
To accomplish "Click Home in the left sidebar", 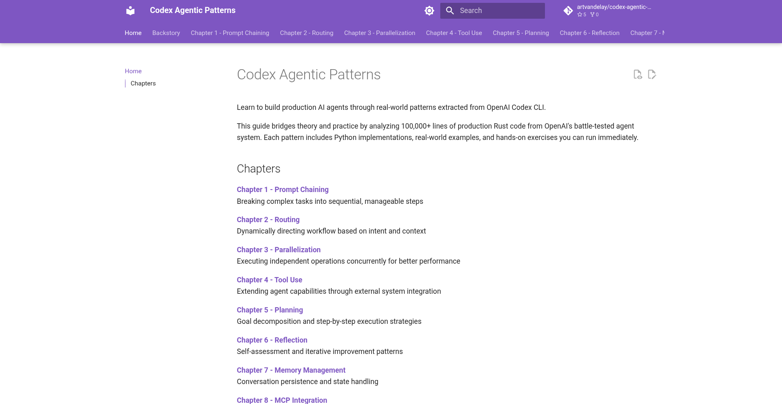I will [x=133, y=71].
